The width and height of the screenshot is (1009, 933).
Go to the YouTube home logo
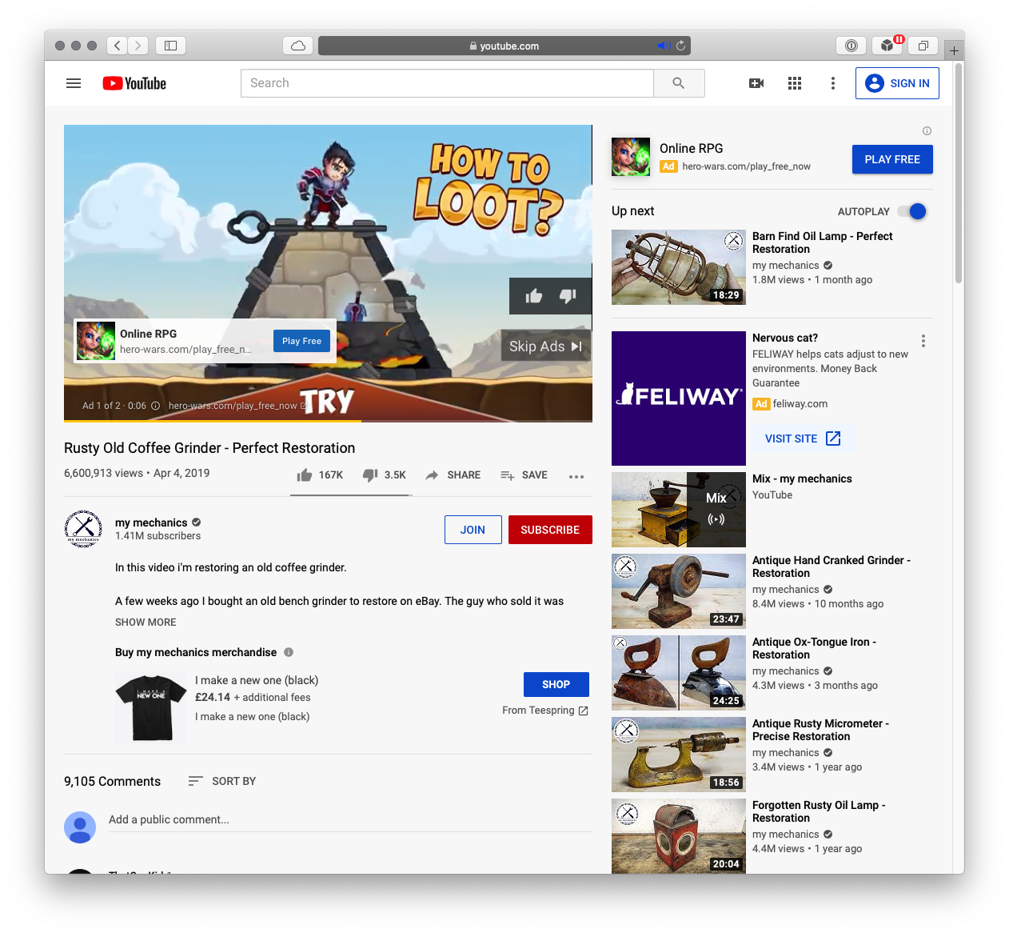pyautogui.click(x=134, y=83)
